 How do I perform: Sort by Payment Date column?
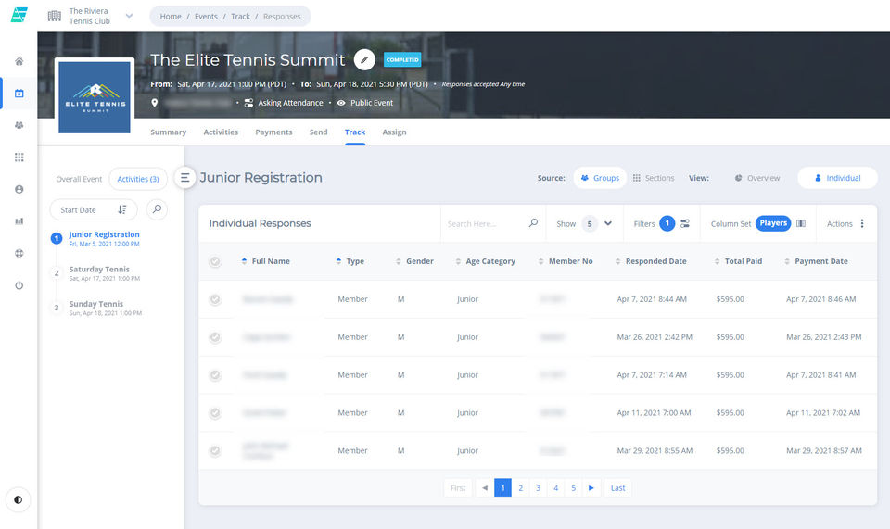coord(816,261)
